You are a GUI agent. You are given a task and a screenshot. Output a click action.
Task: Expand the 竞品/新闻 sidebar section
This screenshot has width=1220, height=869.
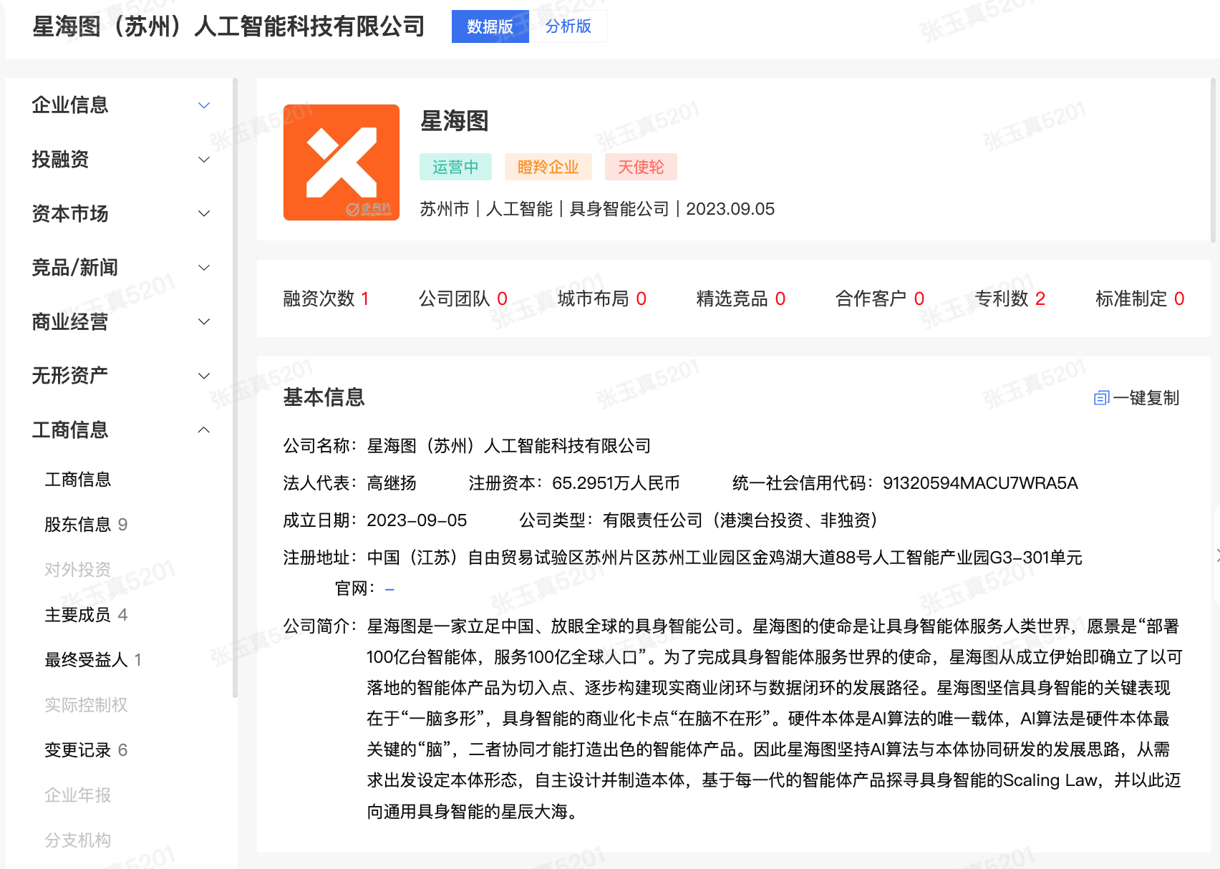[x=120, y=268]
